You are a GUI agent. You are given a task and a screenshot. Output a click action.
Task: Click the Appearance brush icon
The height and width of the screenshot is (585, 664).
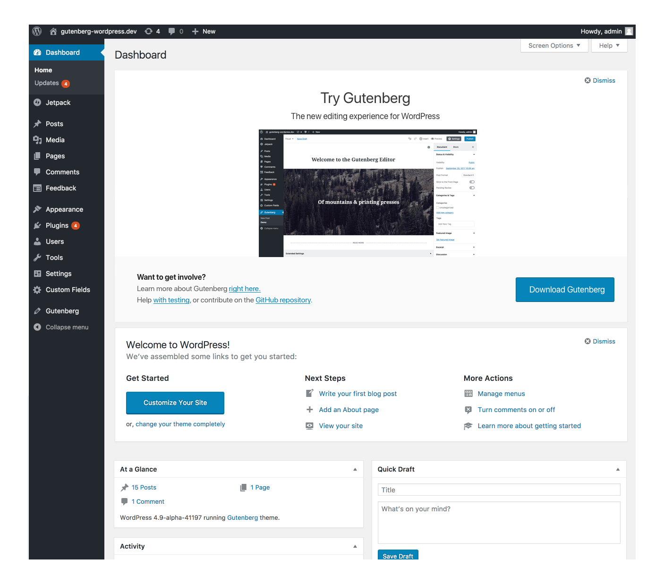click(37, 209)
